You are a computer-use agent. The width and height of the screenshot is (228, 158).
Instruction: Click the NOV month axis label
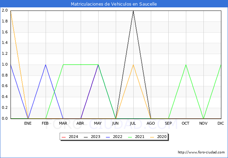pos(203,123)
